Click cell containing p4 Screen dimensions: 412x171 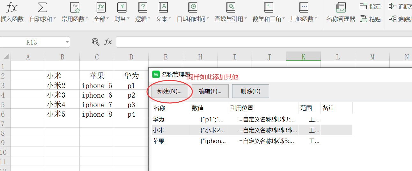pos(131,114)
